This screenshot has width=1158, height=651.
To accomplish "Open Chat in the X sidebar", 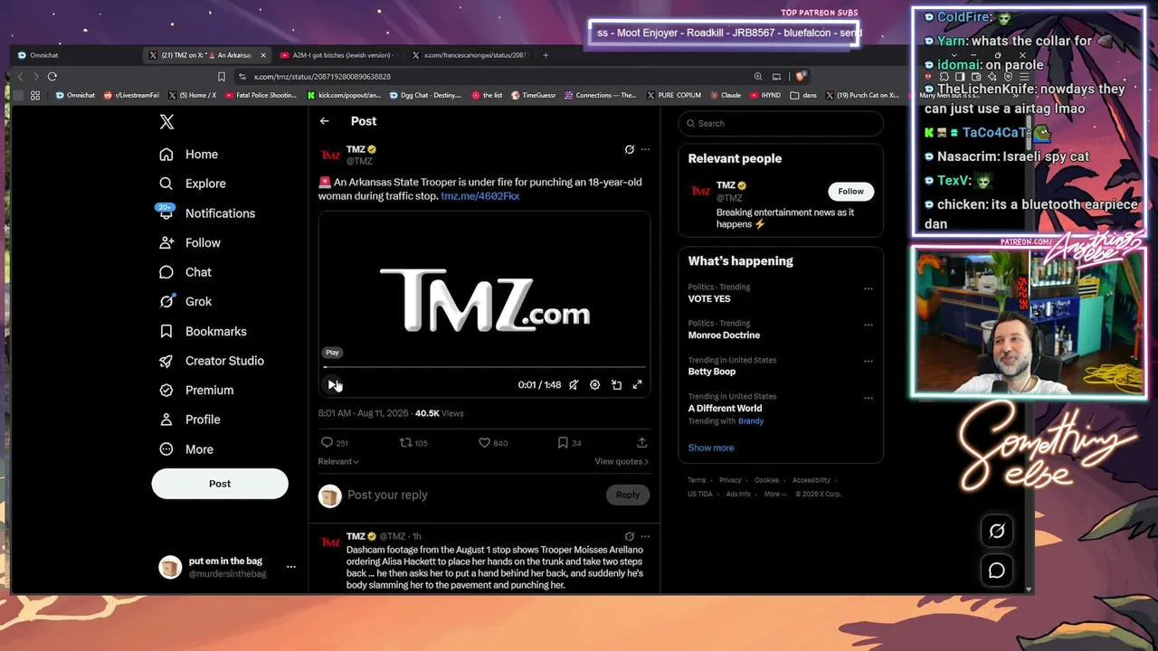I will click(x=185, y=272).
